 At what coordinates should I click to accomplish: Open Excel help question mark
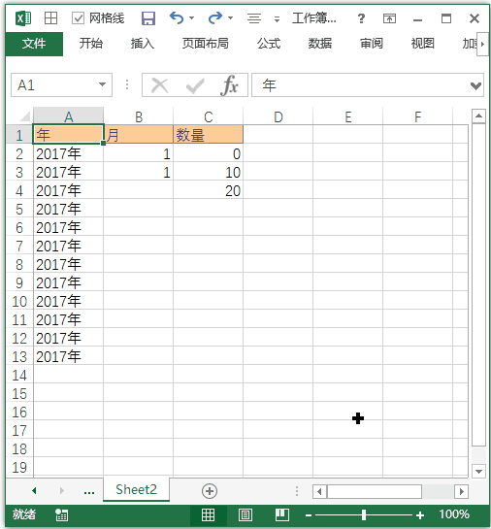click(361, 18)
